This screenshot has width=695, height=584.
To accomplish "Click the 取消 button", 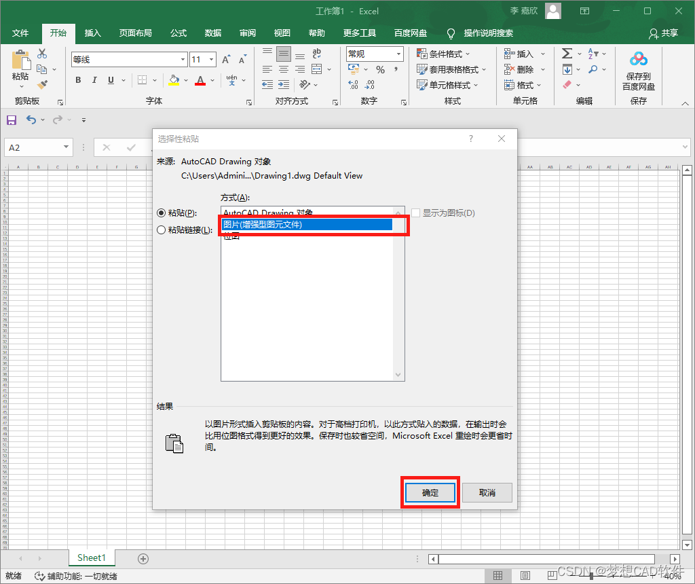I will pyautogui.click(x=487, y=492).
